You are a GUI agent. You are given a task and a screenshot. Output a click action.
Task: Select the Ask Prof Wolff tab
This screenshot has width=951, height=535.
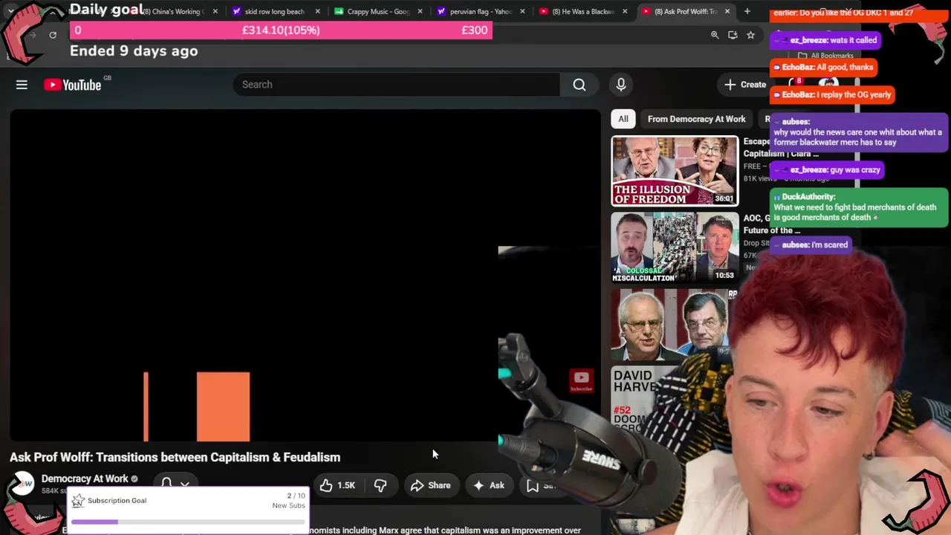(x=685, y=11)
